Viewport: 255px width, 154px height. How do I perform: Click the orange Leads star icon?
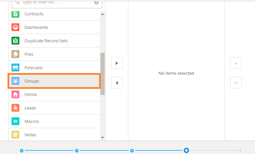[15, 108]
